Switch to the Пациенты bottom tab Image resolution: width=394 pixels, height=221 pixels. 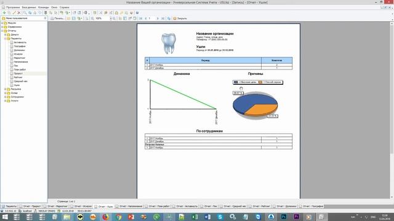click(x=9, y=206)
